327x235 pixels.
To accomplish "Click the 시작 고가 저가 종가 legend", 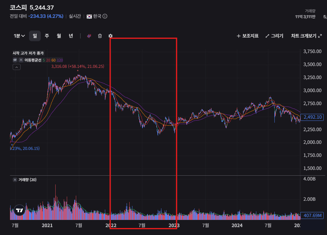I will click(28, 53).
